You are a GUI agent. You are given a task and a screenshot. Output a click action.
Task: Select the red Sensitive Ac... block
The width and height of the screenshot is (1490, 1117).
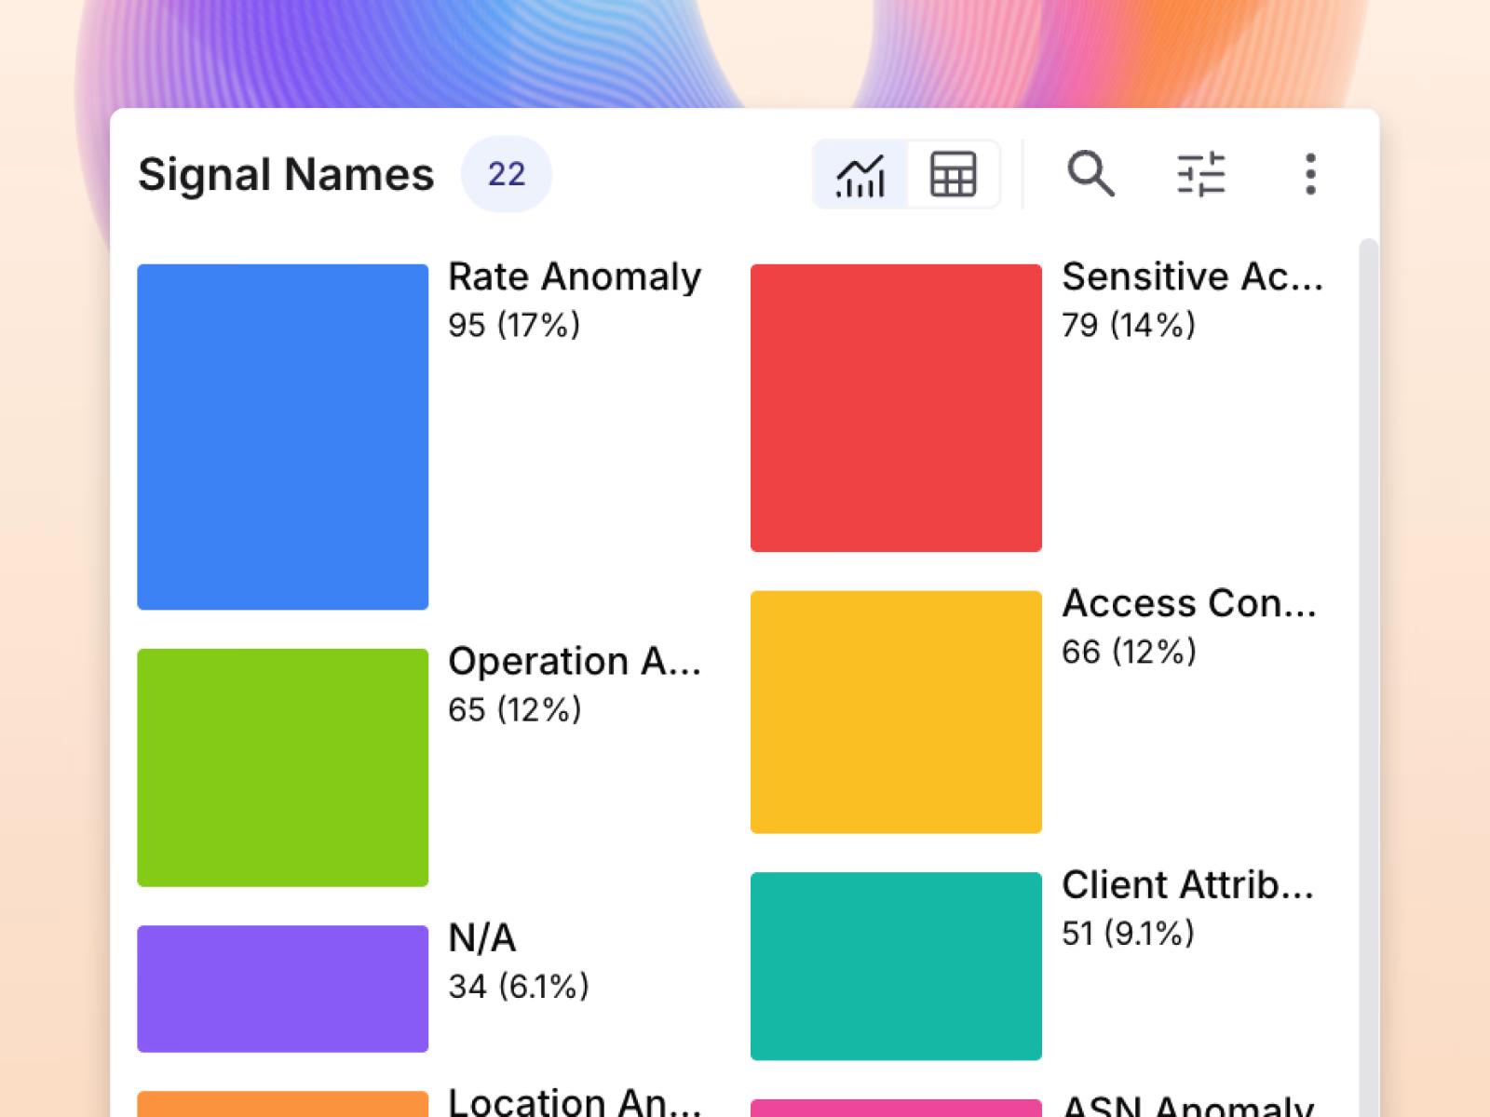896,408
